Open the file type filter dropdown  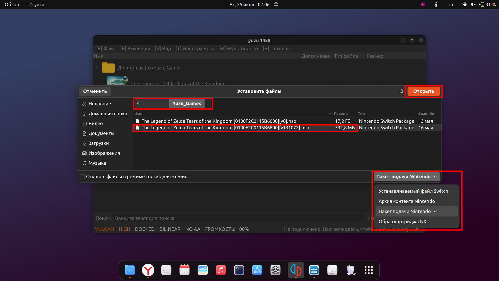coord(407,177)
